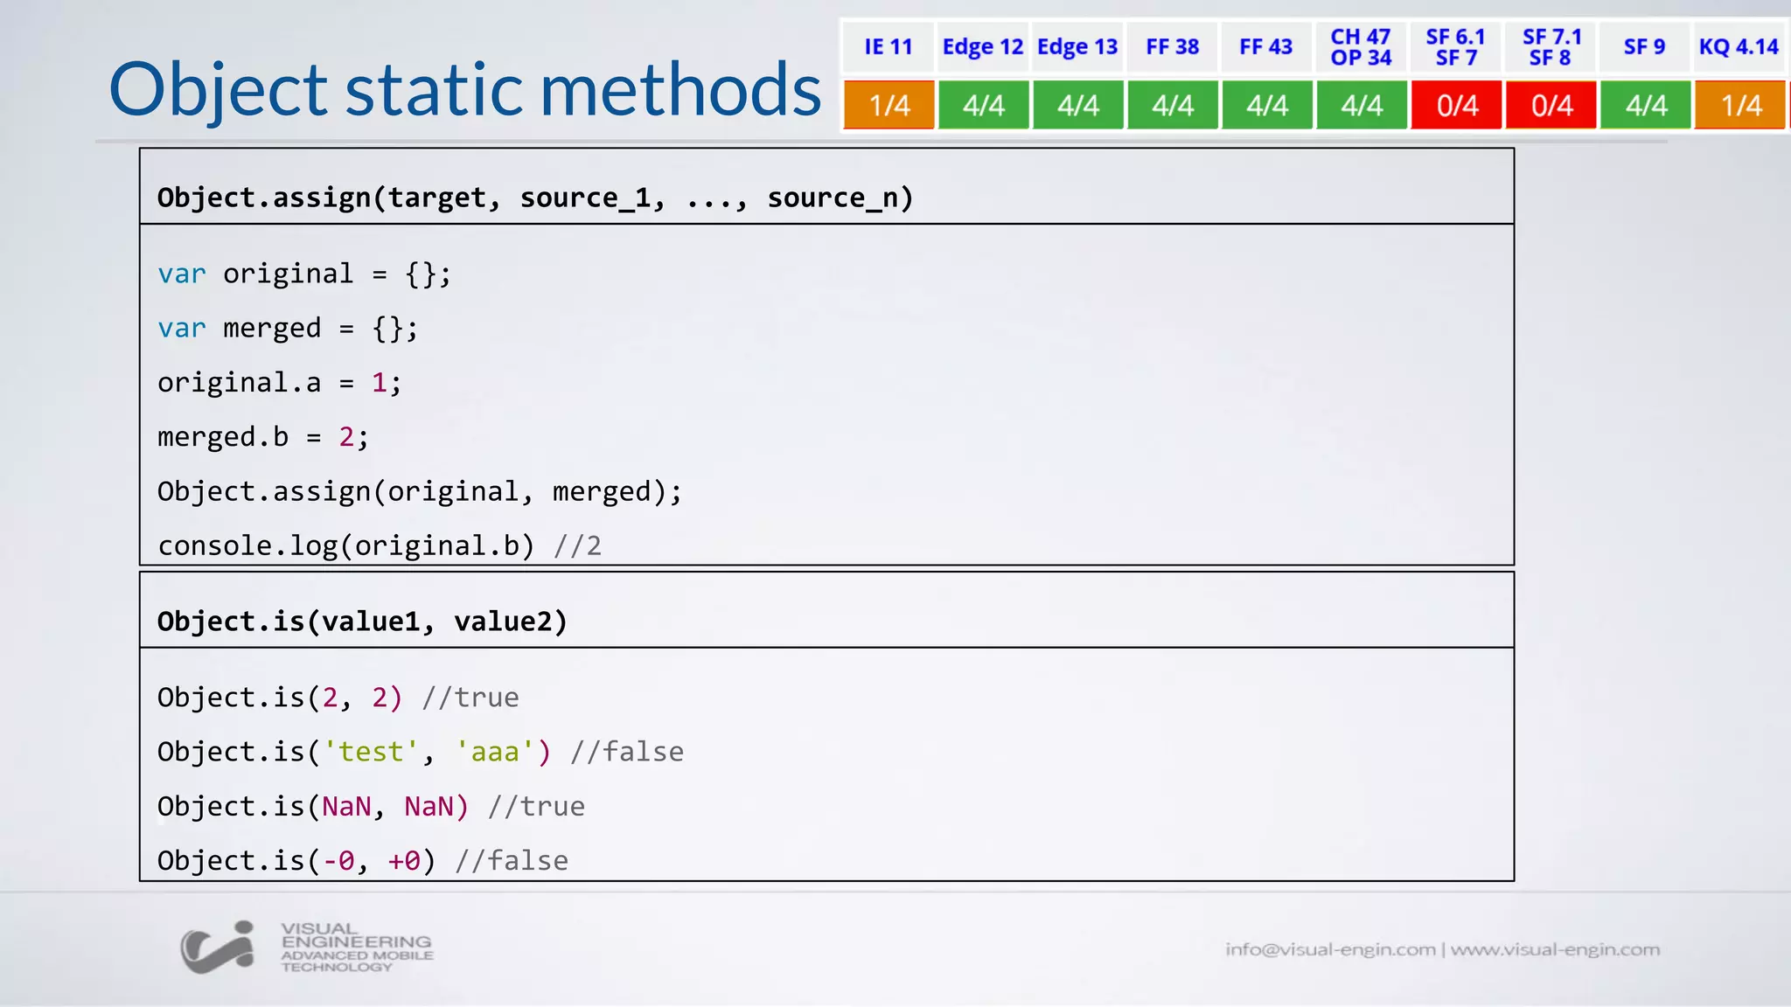Click the Edge 13 browser label

point(1077,47)
